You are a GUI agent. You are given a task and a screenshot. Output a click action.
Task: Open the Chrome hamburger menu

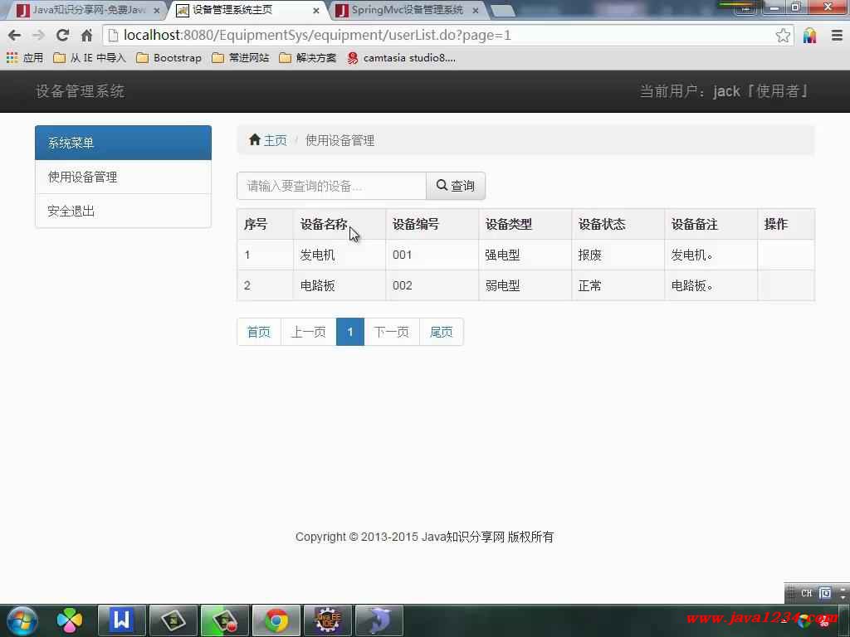(837, 35)
